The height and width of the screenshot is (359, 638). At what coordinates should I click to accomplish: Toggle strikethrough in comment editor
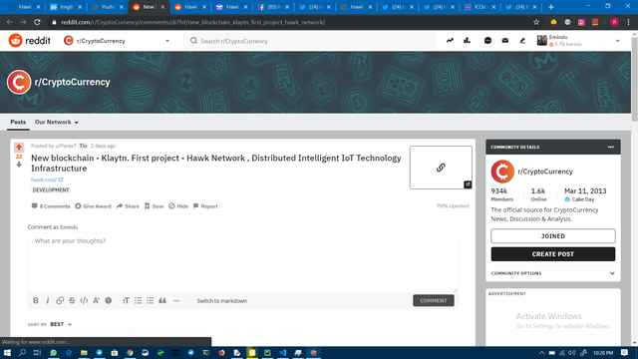tap(72, 301)
